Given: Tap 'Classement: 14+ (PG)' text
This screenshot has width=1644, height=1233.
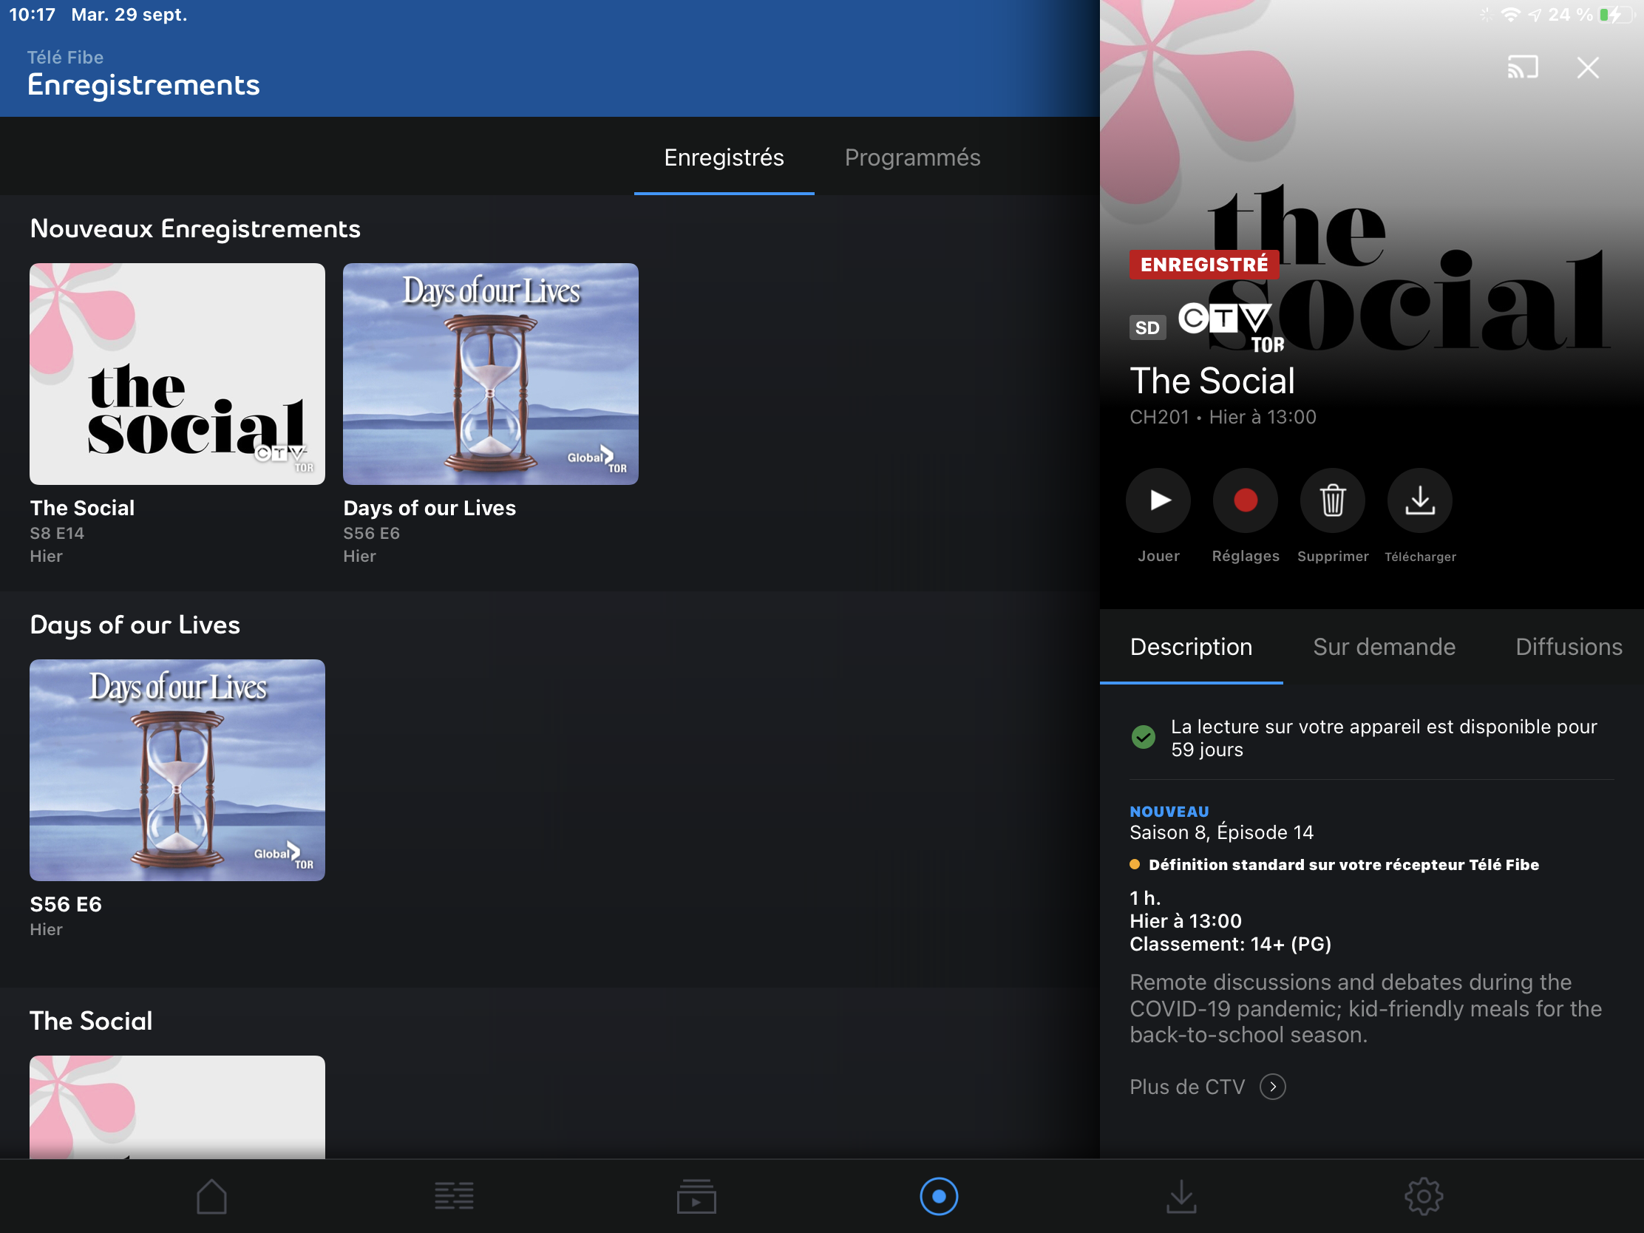Looking at the screenshot, I should pos(1230,944).
